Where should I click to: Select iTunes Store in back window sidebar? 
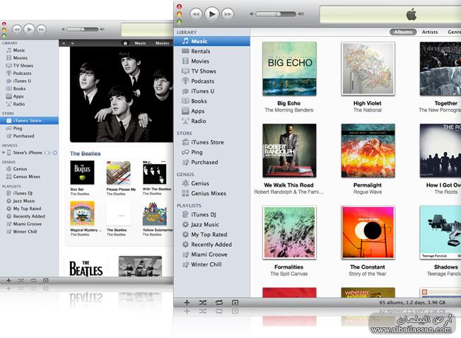(29, 120)
